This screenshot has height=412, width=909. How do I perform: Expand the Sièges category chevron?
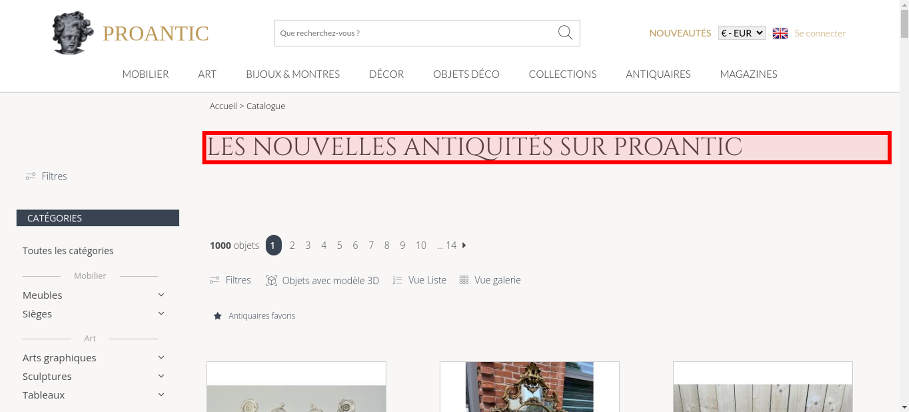161,314
